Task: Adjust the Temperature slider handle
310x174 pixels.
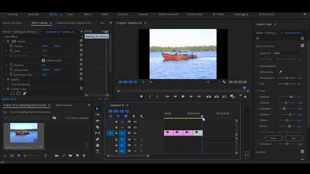Action: click(x=287, y=78)
